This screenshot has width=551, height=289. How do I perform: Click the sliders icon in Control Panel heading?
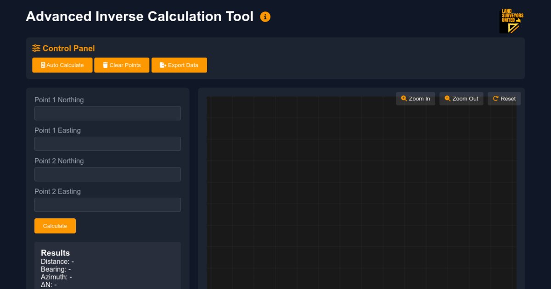pos(36,48)
